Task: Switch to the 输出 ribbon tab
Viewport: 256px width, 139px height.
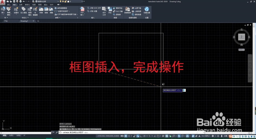Action: click(46, 5)
